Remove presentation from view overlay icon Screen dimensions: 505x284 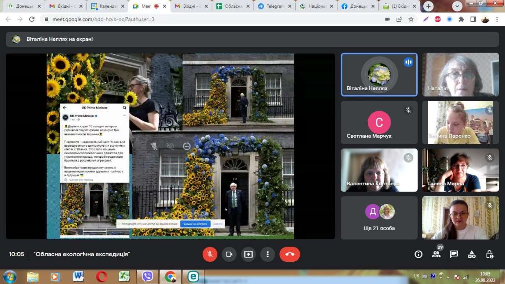187,146
